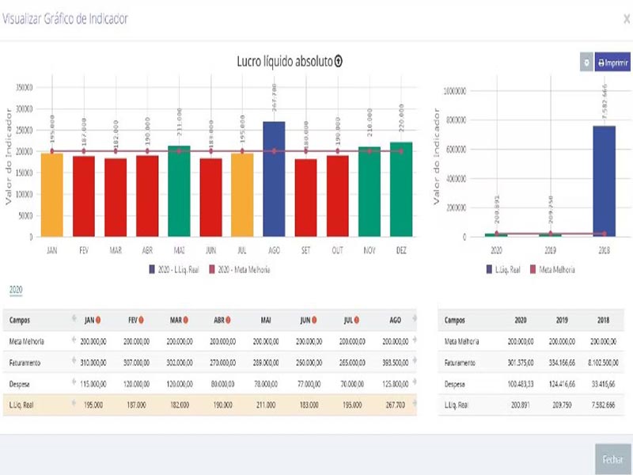
Task: Click the right arrow icon after the AGO column
Action: 415,320
